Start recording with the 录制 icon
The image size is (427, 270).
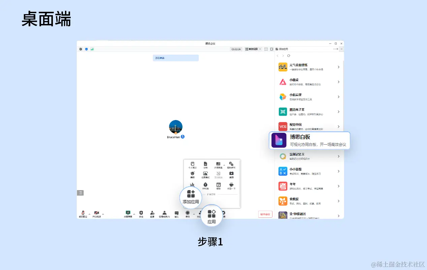coord(188,213)
